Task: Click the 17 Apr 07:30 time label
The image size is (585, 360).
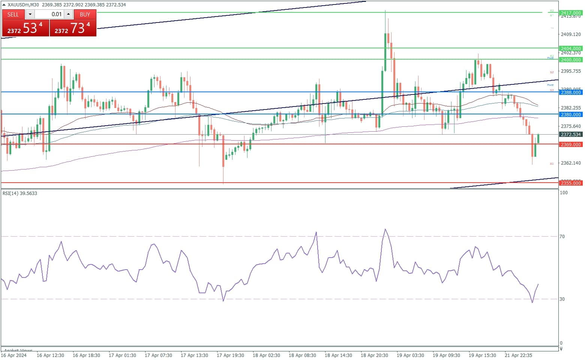Action: click(x=159, y=355)
